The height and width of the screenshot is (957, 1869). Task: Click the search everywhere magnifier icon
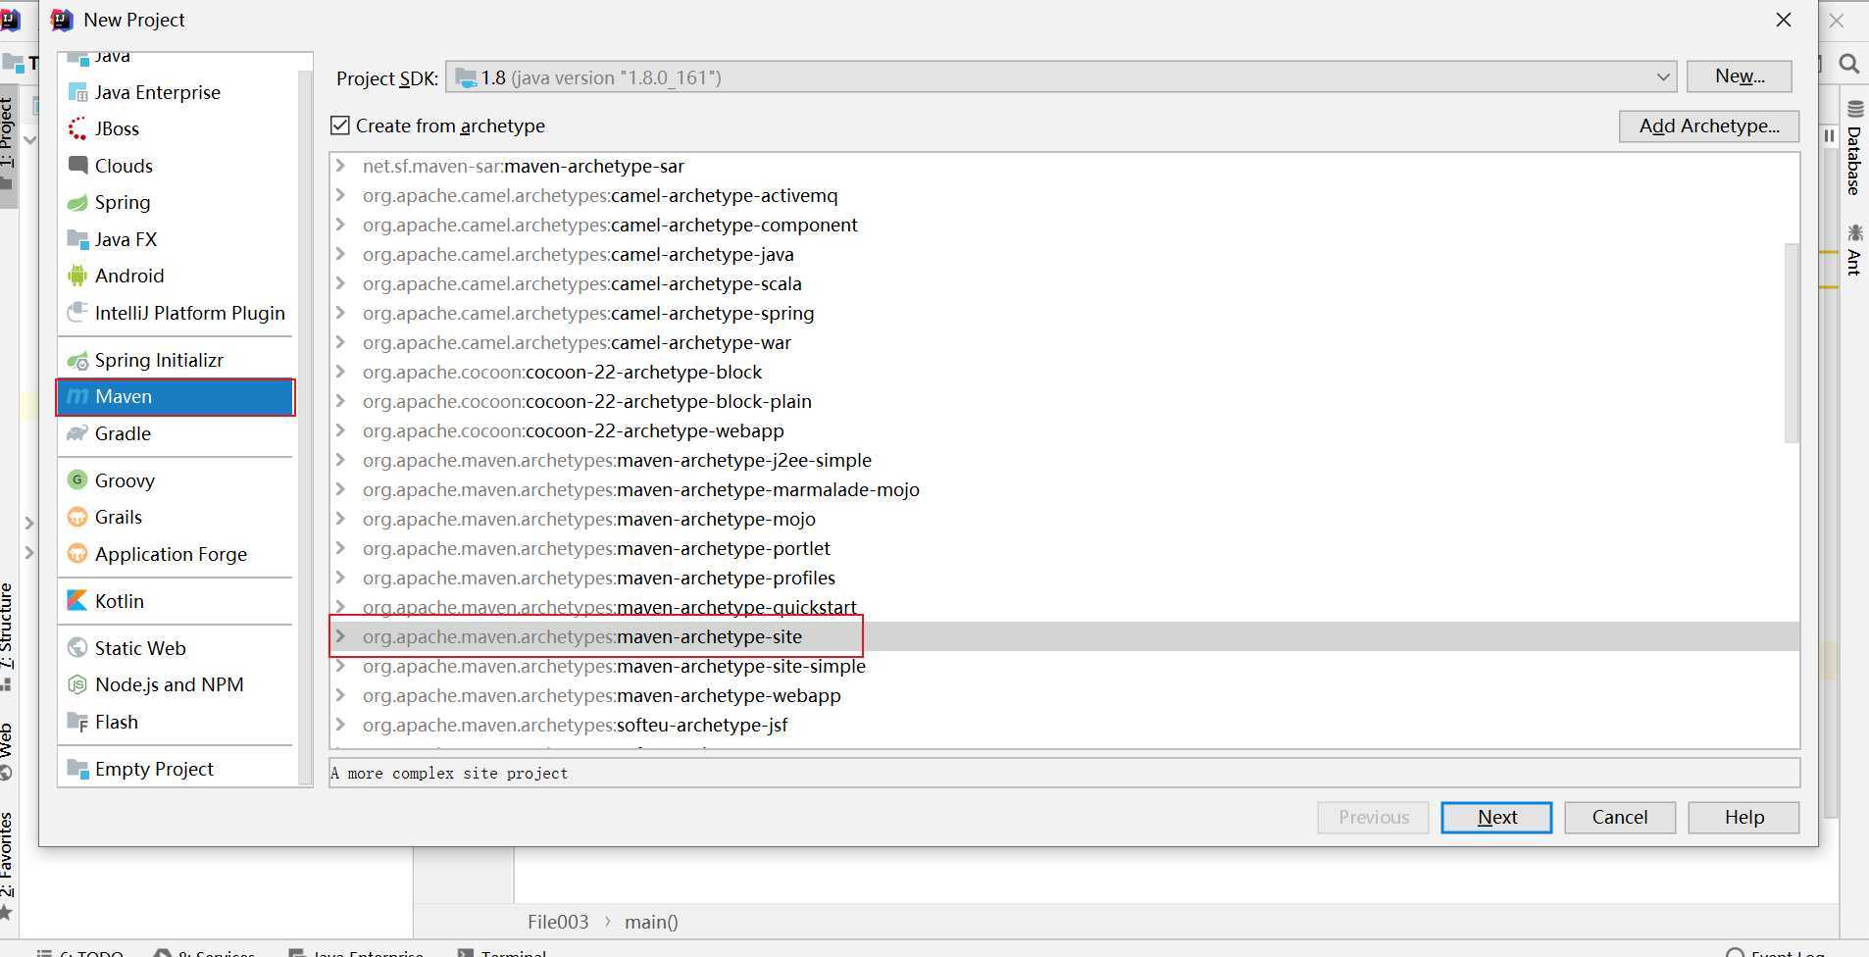click(1849, 64)
